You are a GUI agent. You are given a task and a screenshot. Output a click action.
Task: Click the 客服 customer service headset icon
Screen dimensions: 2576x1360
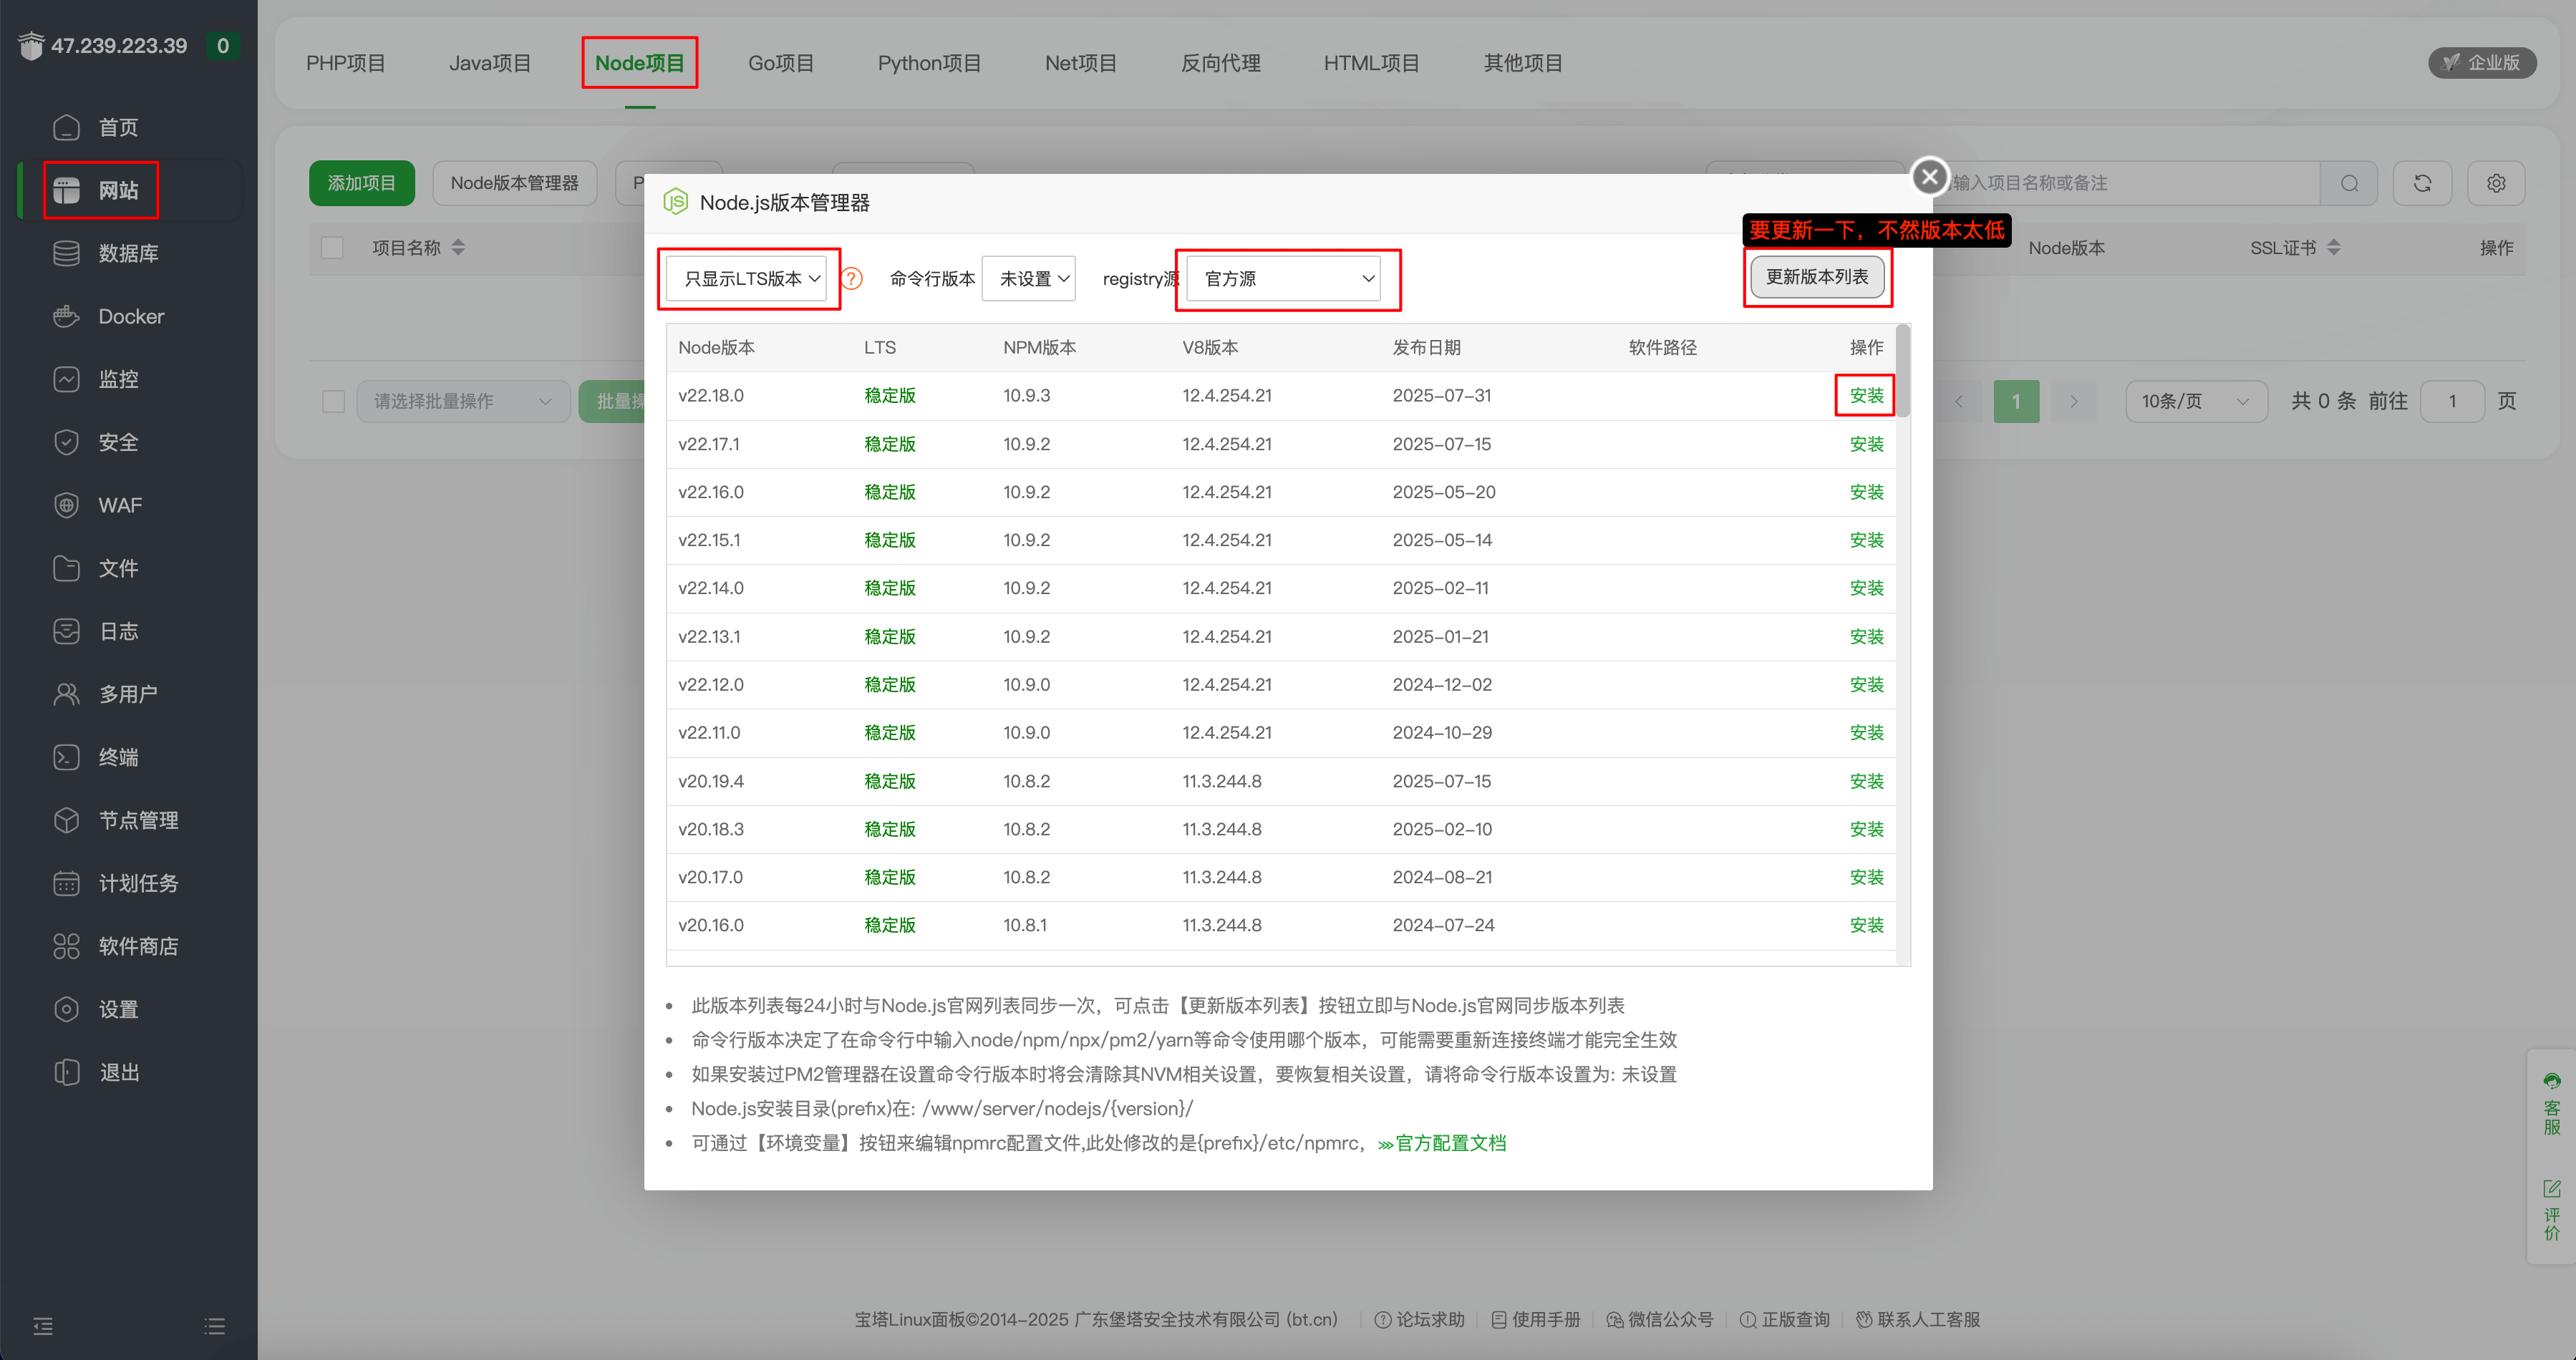point(2551,1081)
